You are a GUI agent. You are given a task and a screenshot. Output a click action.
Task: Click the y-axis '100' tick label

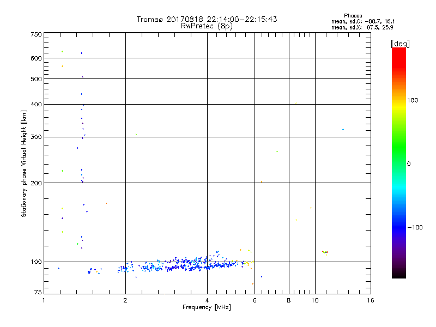[x=36, y=262]
